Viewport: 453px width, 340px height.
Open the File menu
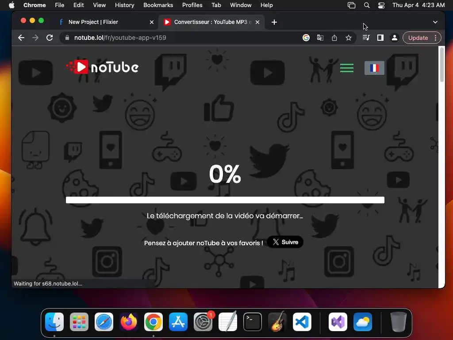click(x=60, y=5)
